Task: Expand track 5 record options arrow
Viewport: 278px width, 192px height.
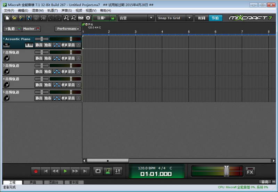Action: pos(79,98)
